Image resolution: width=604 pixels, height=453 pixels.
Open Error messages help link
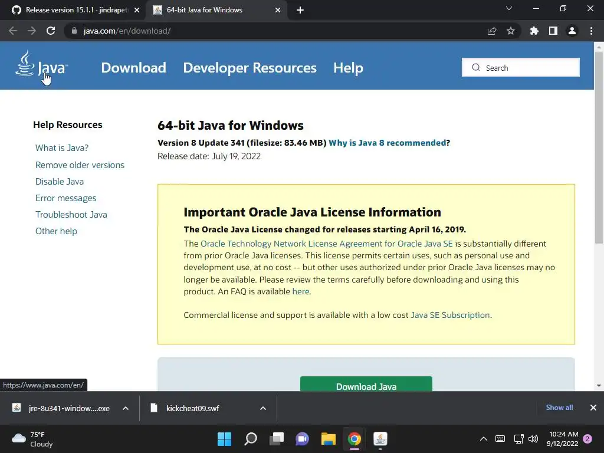click(66, 198)
